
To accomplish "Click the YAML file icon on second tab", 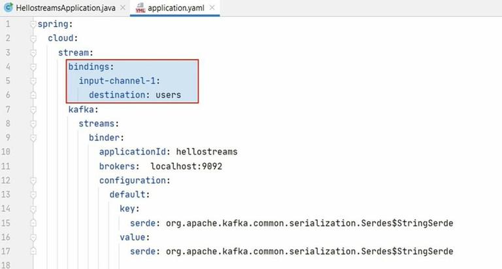I will click(140, 9).
